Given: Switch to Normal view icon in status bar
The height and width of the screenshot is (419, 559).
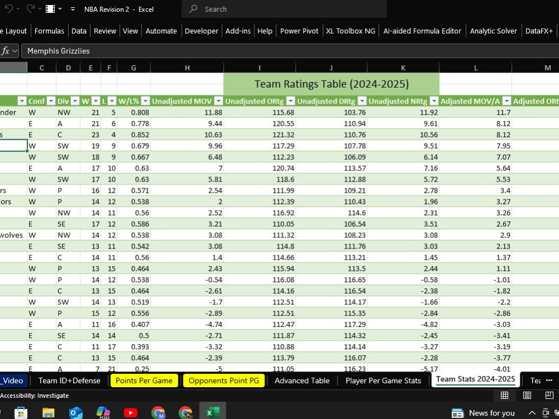Looking at the screenshot, I should tap(504, 395).
